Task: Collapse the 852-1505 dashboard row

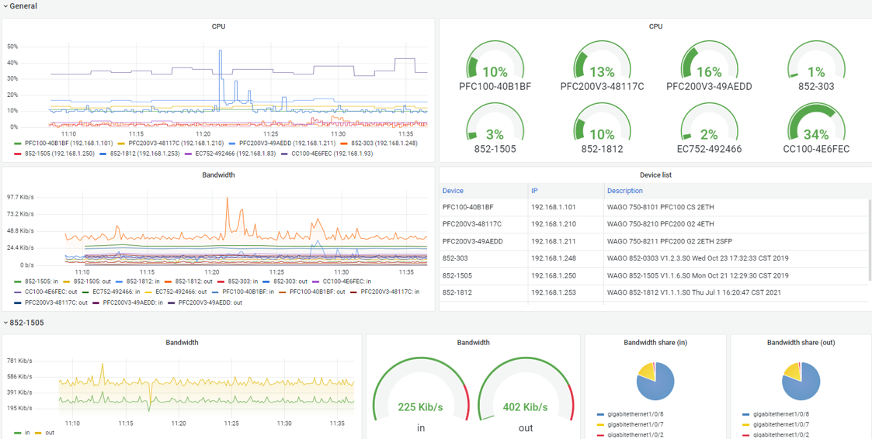Action: click(x=24, y=323)
